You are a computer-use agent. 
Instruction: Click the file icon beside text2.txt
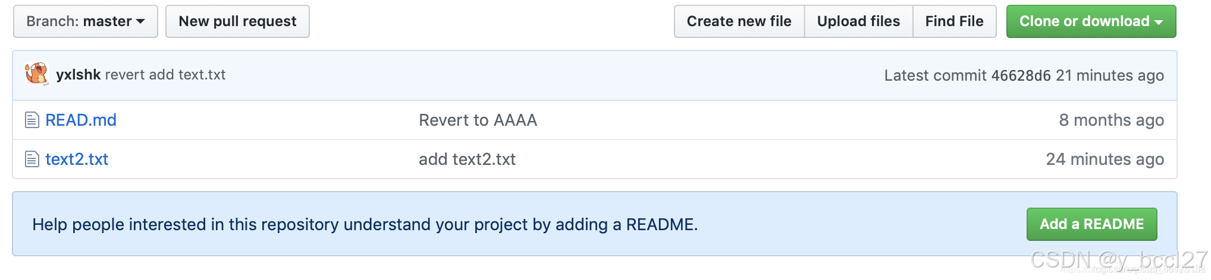tap(32, 160)
